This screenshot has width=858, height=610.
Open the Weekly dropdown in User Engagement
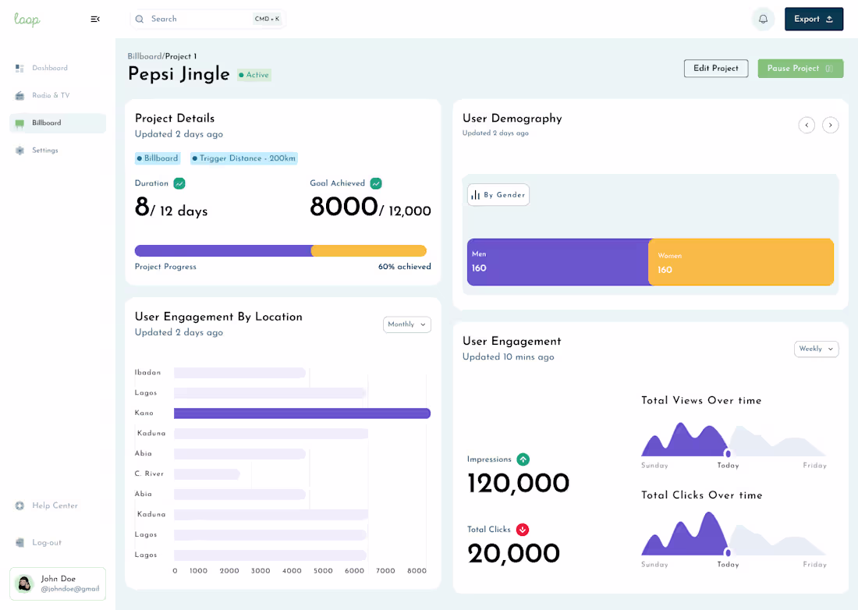[x=816, y=349]
